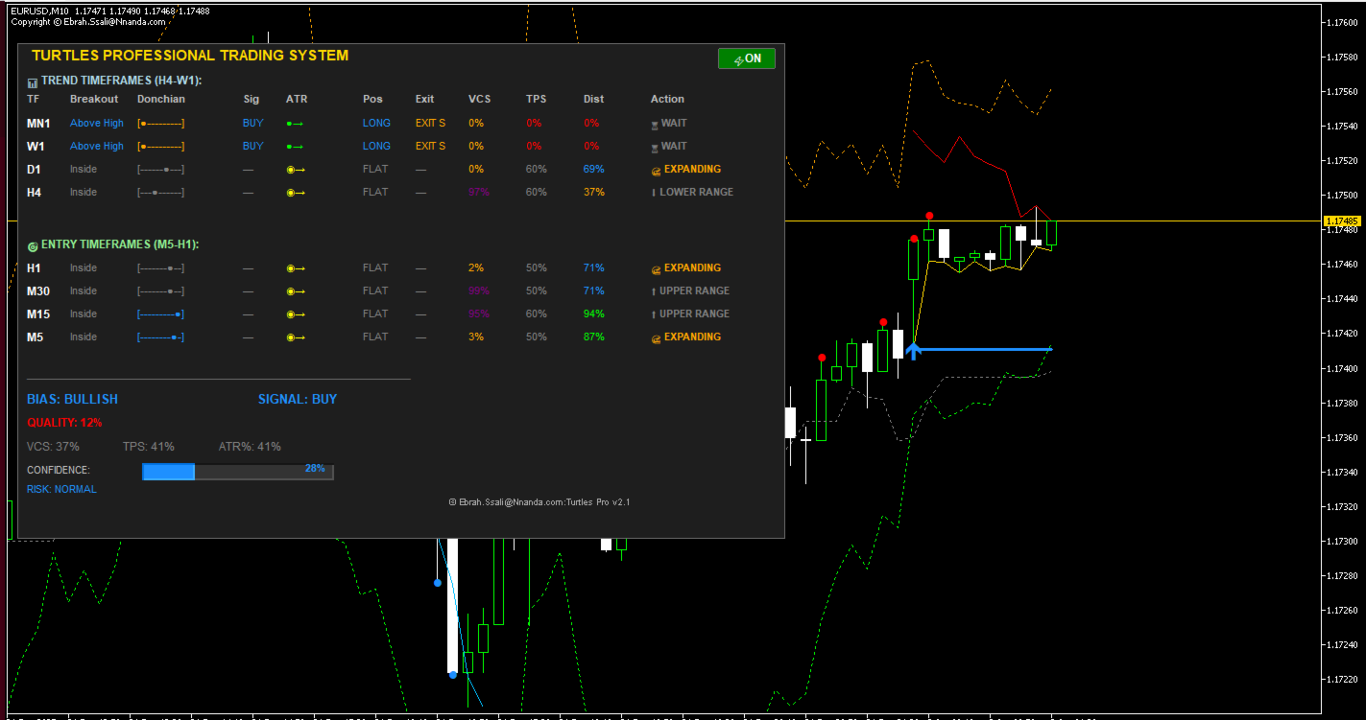Click the 'RISK: NORMAL' label
This screenshot has height=720, width=1366.
click(x=61, y=489)
